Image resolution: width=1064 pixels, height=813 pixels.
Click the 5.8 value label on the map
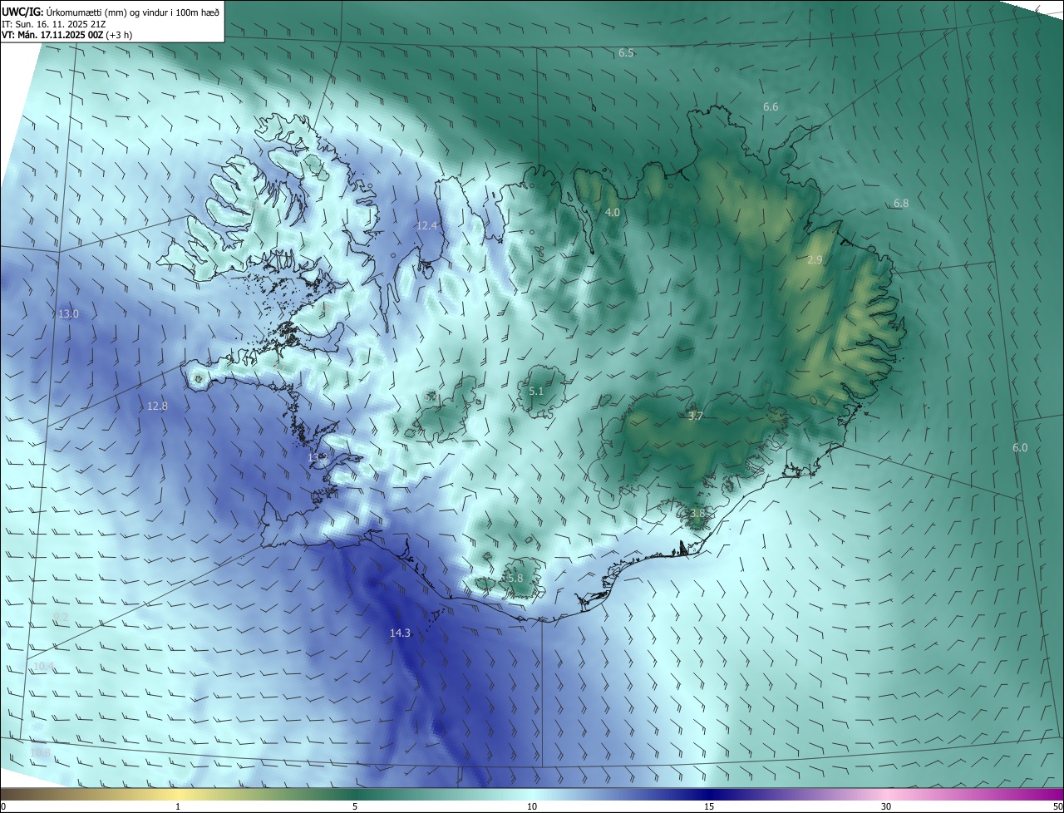[515, 579]
